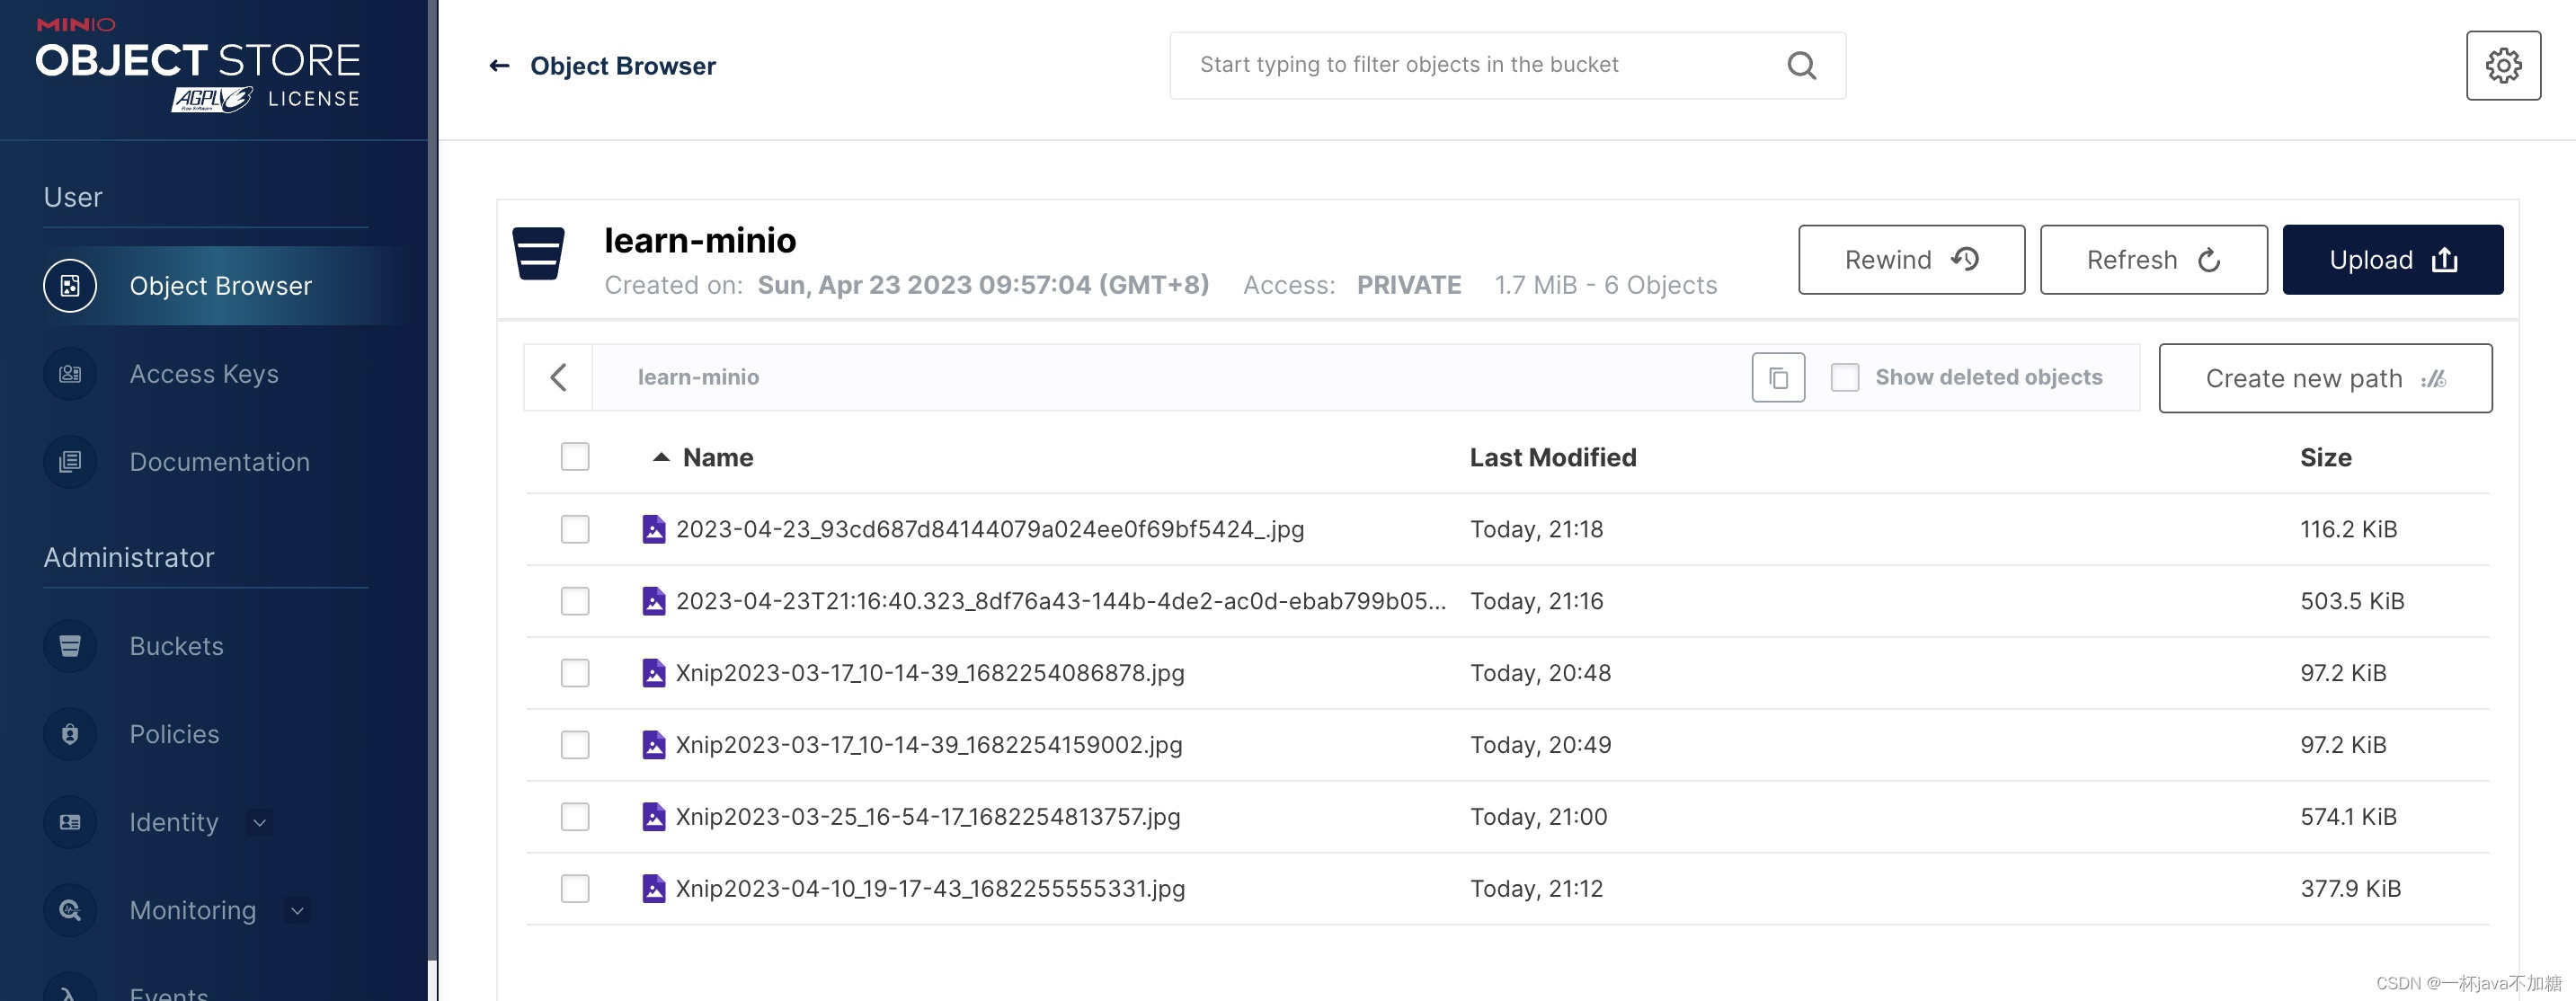The width and height of the screenshot is (2576, 1001).
Task: Click the back chevron in breadcrumb navigation
Action: [558, 376]
